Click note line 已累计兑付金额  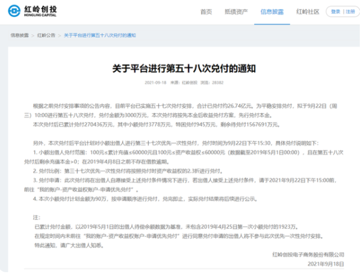[167, 227]
